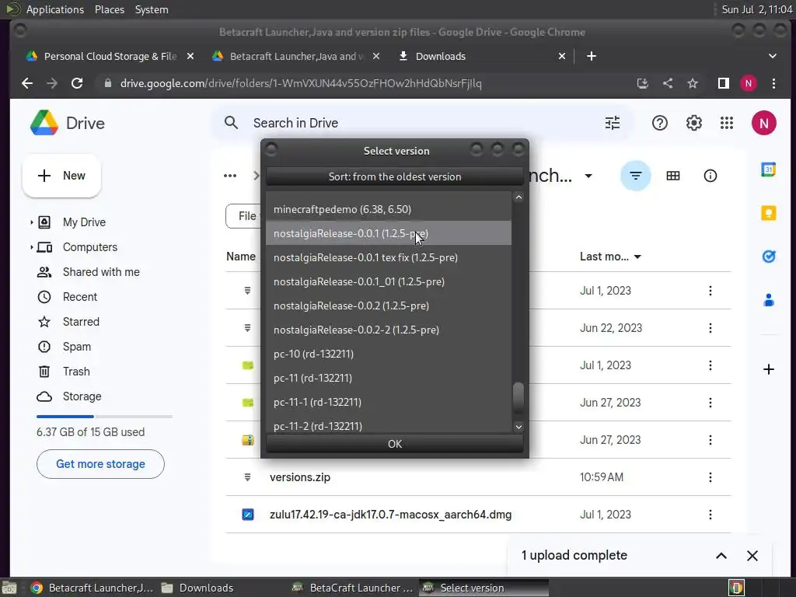Show hidden breadcrumb folders ellipsis
Image resolution: width=796 pixels, height=597 pixels.
click(x=230, y=176)
